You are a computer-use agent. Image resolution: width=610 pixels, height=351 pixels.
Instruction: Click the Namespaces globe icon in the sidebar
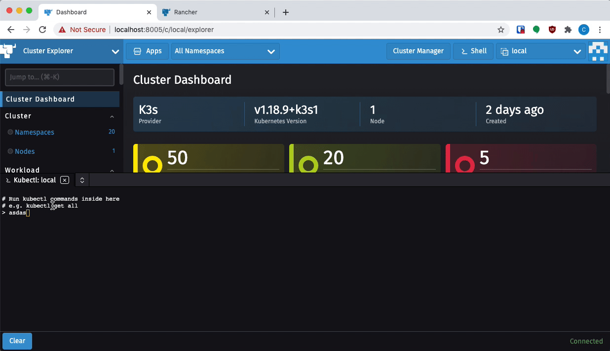[x=11, y=132]
